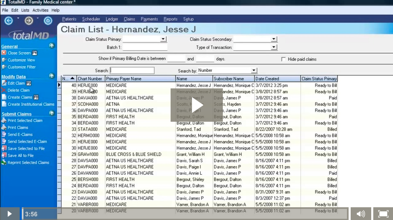393x220 pixels.
Task: Expand the Claim Status Primary dropdown
Action: (x=163, y=39)
